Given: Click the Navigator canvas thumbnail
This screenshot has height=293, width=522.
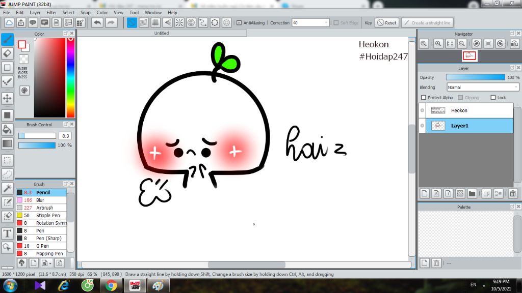Looking at the screenshot, I should (469, 56).
